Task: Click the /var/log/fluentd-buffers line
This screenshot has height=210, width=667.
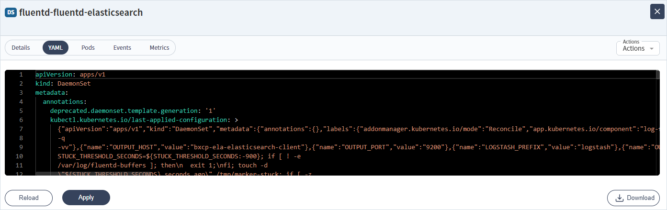Action: (x=163, y=166)
